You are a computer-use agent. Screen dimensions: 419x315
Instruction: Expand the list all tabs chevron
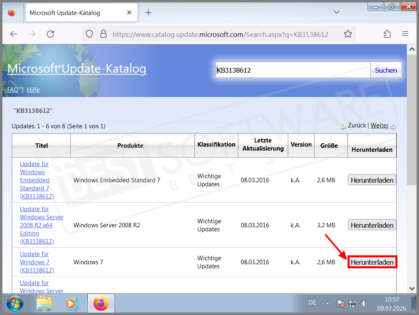click(x=337, y=12)
